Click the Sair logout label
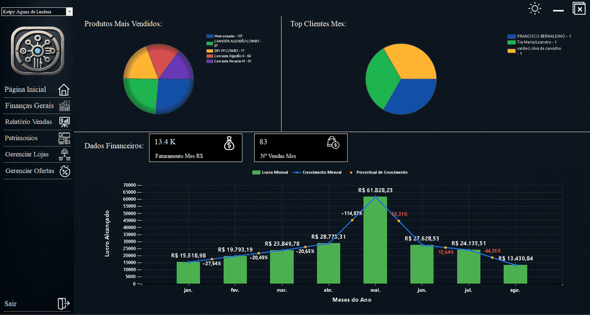This screenshot has width=590, height=315. click(10, 304)
